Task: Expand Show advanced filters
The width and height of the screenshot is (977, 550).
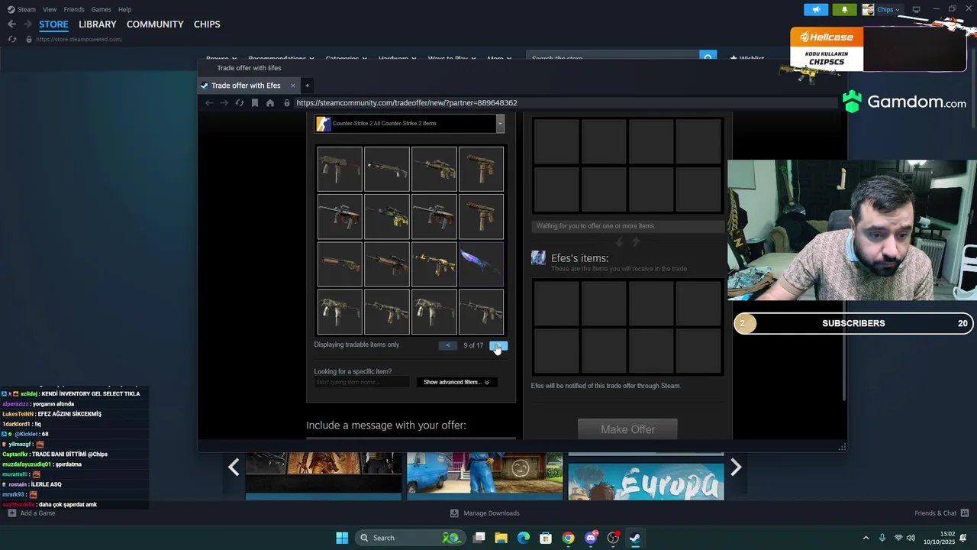Action: coord(456,382)
